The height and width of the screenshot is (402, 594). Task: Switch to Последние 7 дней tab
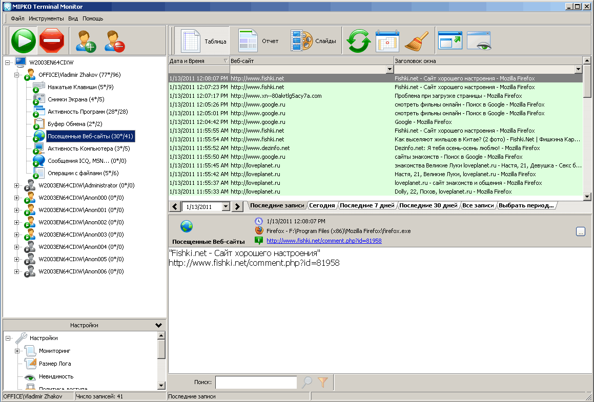367,205
